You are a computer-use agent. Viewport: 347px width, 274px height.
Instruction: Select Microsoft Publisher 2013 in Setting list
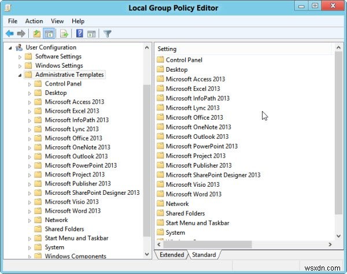point(198,165)
